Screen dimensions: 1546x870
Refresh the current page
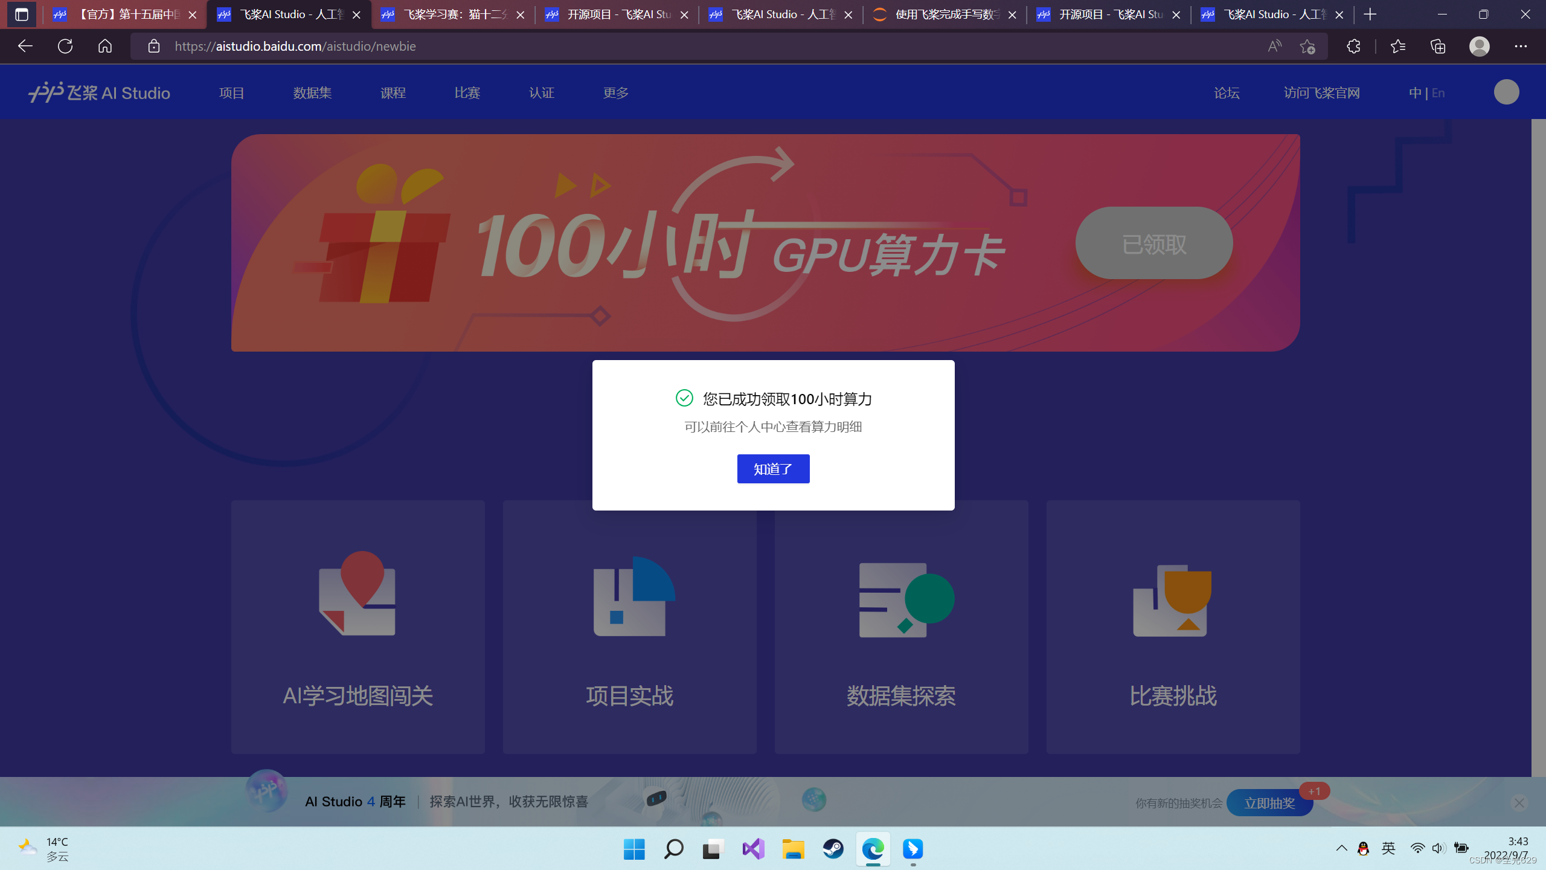(65, 46)
